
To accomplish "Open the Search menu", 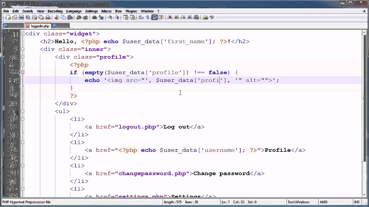I will tap(28, 11).
